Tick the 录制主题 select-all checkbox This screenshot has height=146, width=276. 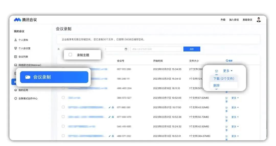pos(70,55)
